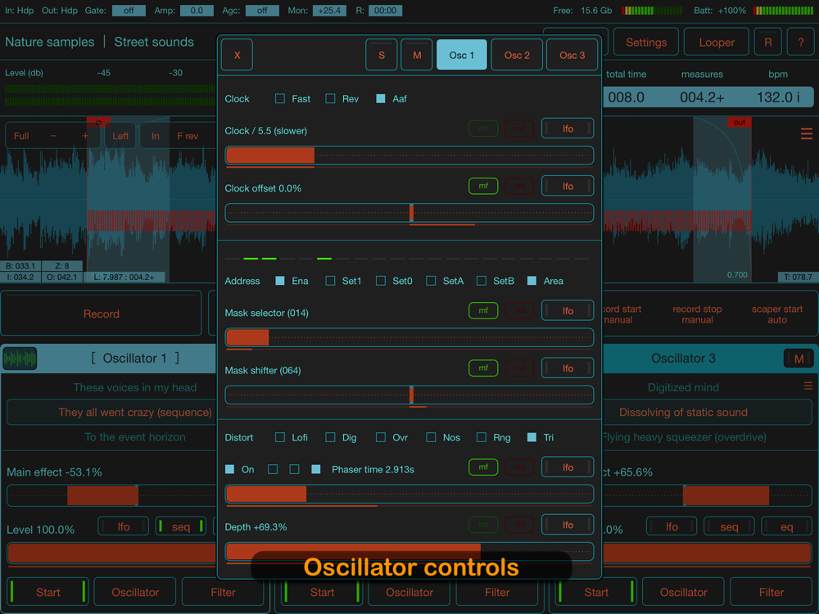Click the Depth slider bar
The image size is (819, 614).
click(x=409, y=551)
